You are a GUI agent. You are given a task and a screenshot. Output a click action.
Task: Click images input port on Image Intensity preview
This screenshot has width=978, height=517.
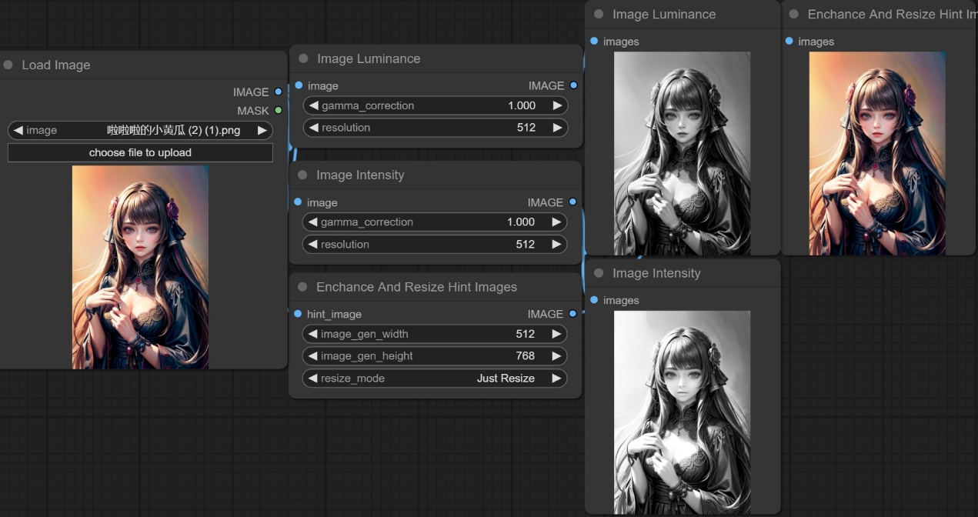coord(594,300)
